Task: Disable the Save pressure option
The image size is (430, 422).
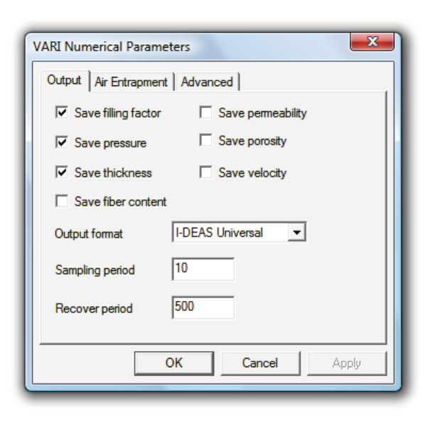Action: click(61, 142)
